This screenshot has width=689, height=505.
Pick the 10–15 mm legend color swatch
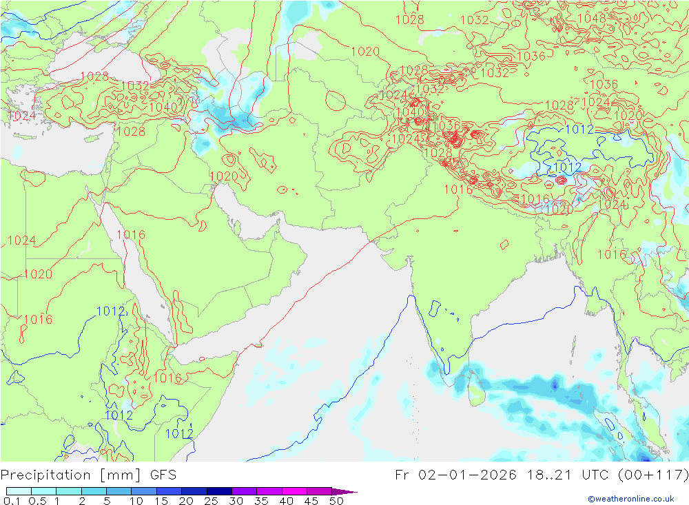(144, 491)
